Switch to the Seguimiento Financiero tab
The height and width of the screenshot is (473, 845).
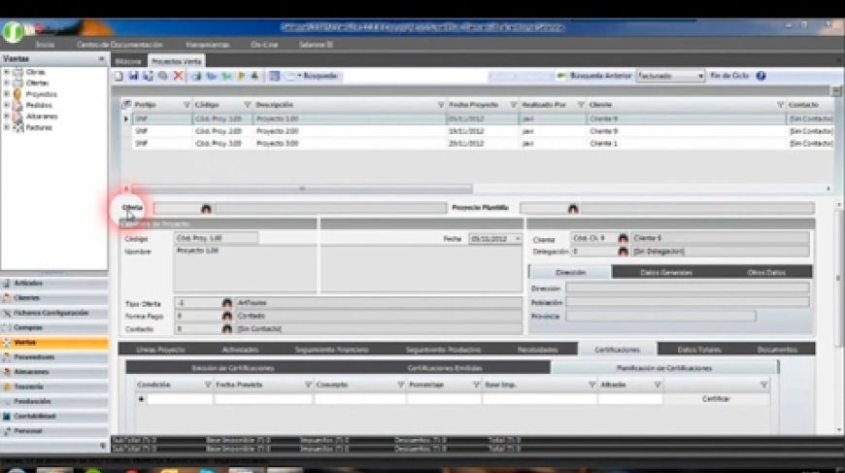pos(332,350)
